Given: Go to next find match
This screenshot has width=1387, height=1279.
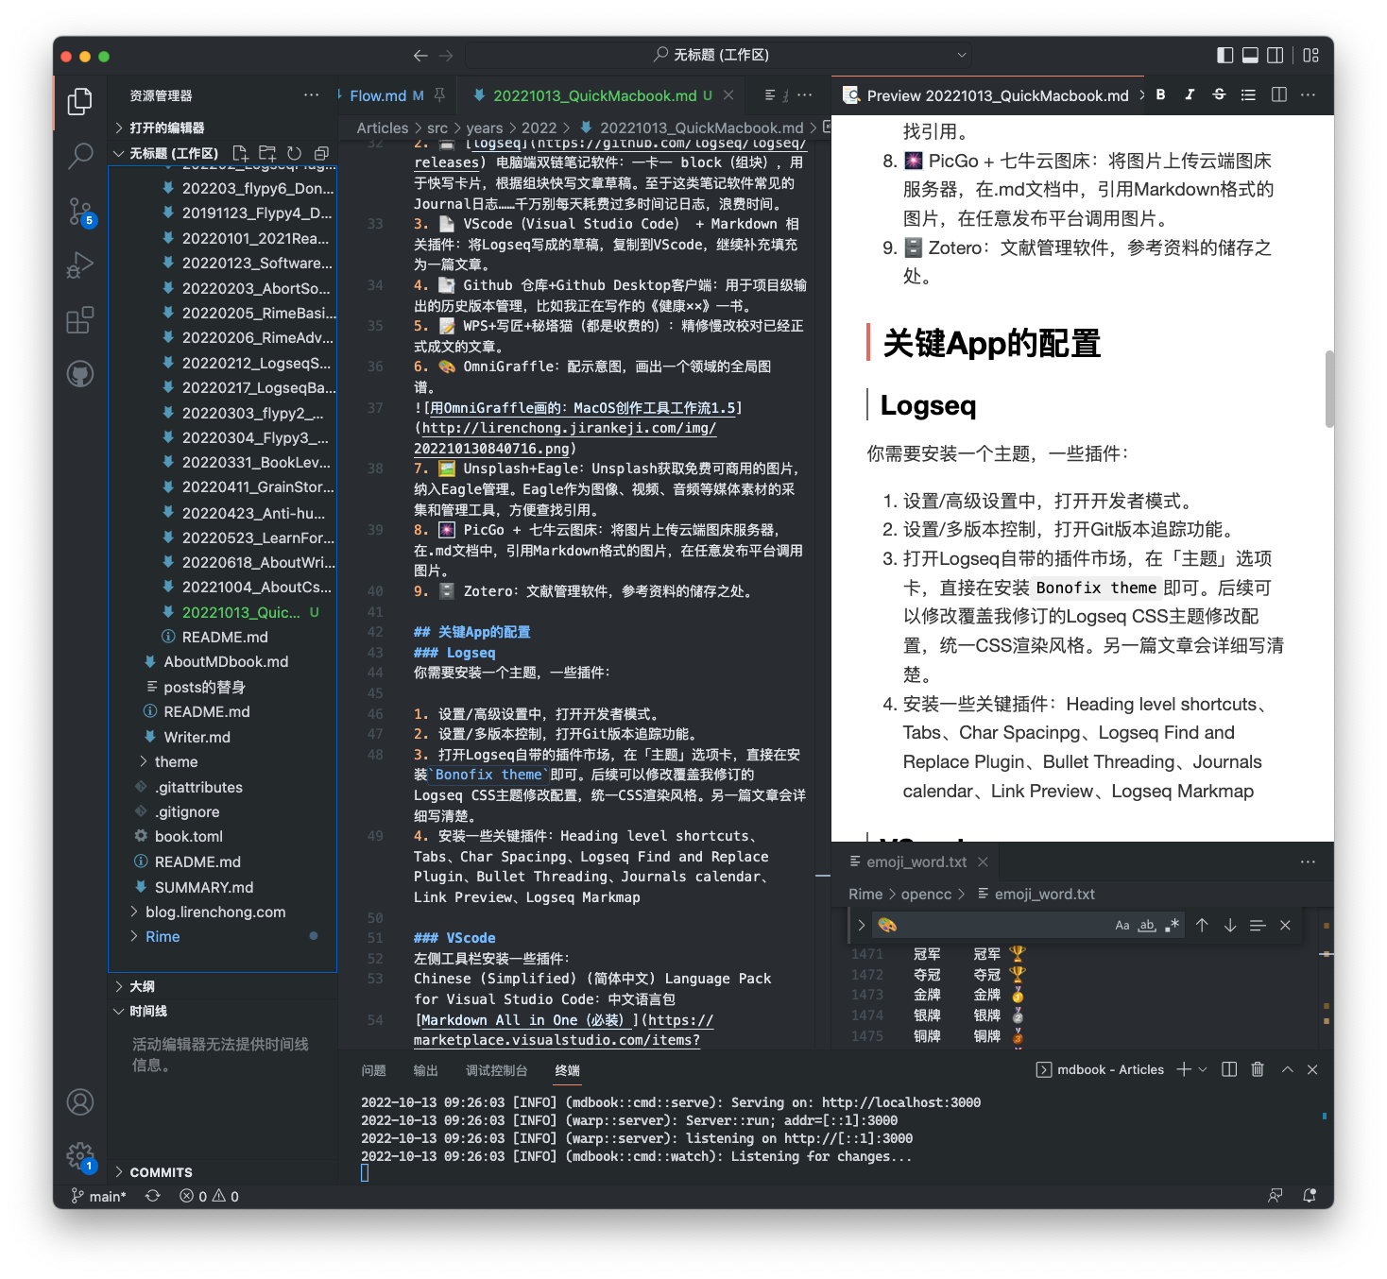Looking at the screenshot, I should point(1230,925).
